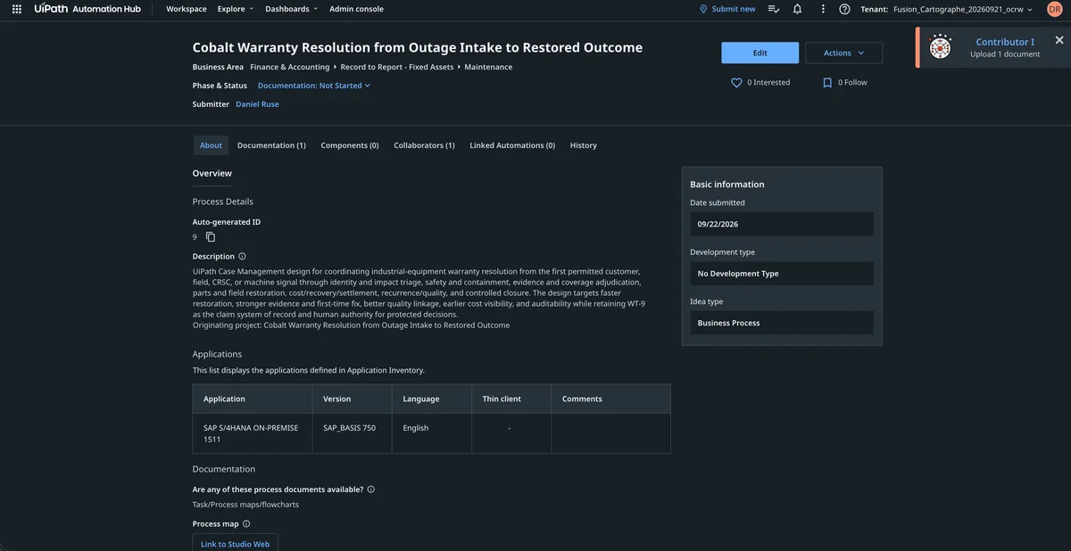Click the No Development Type field
The height and width of the screenshot is (551, 1071).
(x=782, y=274)
